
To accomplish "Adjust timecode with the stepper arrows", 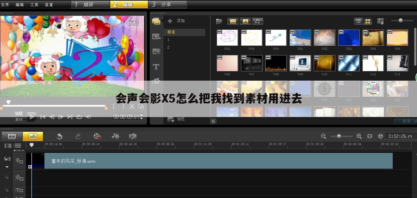I will [x=141, y=117].
